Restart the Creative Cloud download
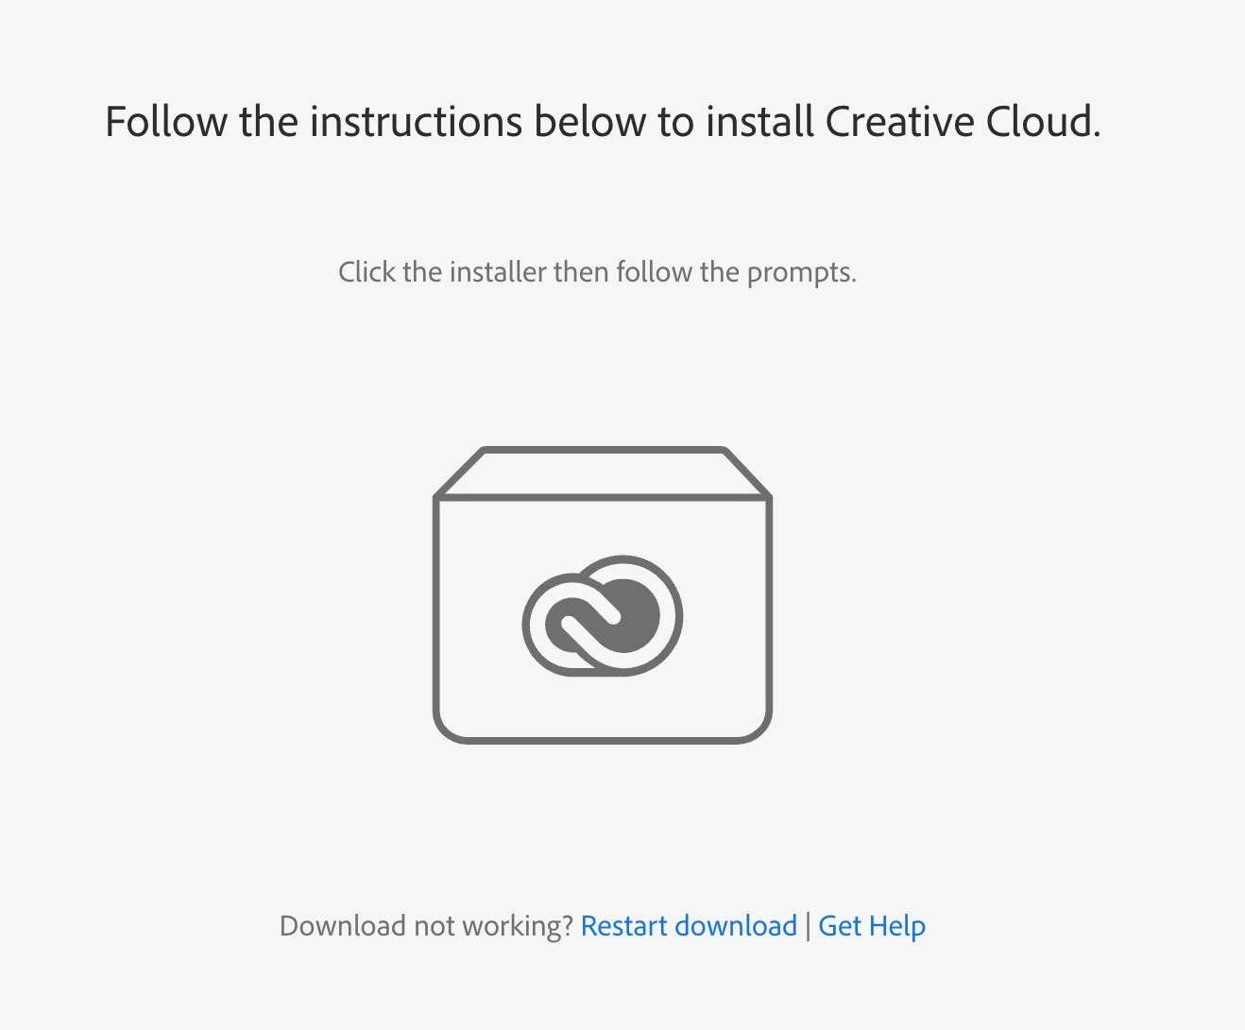Screen dimensions: 1245x1030 (689, 925)
